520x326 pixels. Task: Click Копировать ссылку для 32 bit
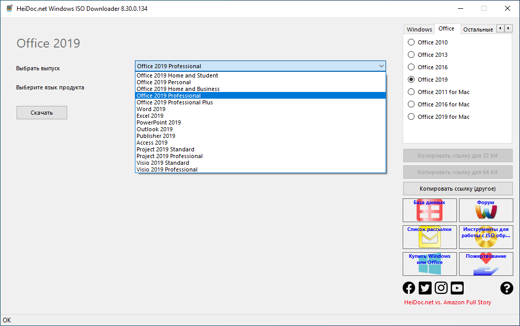point(457,156)
